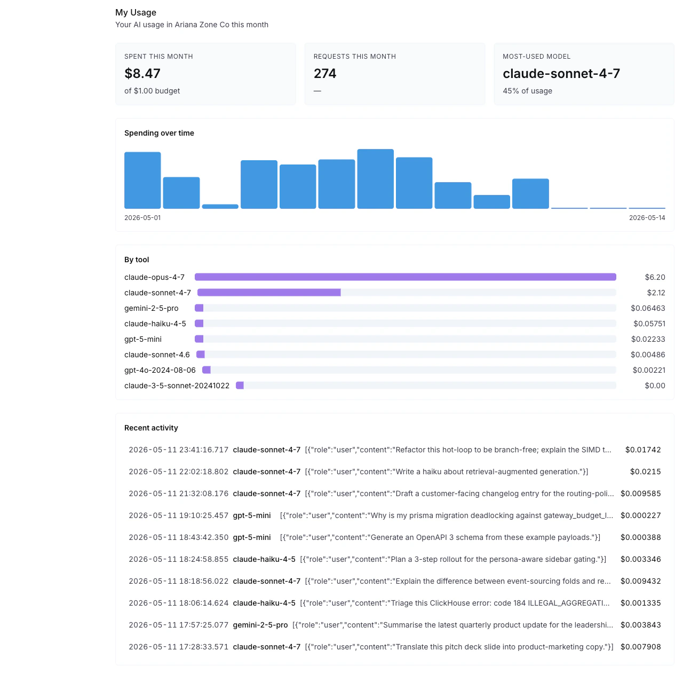The width and height of the screenshot is (683, 674).
Task: Click the spending chart bar above the 2026-05-01 label
Action: (x=142, y=181)
